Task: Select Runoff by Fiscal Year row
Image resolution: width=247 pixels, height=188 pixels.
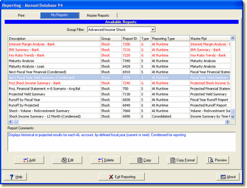Action: pyautogui.click(x=119, y=100)
